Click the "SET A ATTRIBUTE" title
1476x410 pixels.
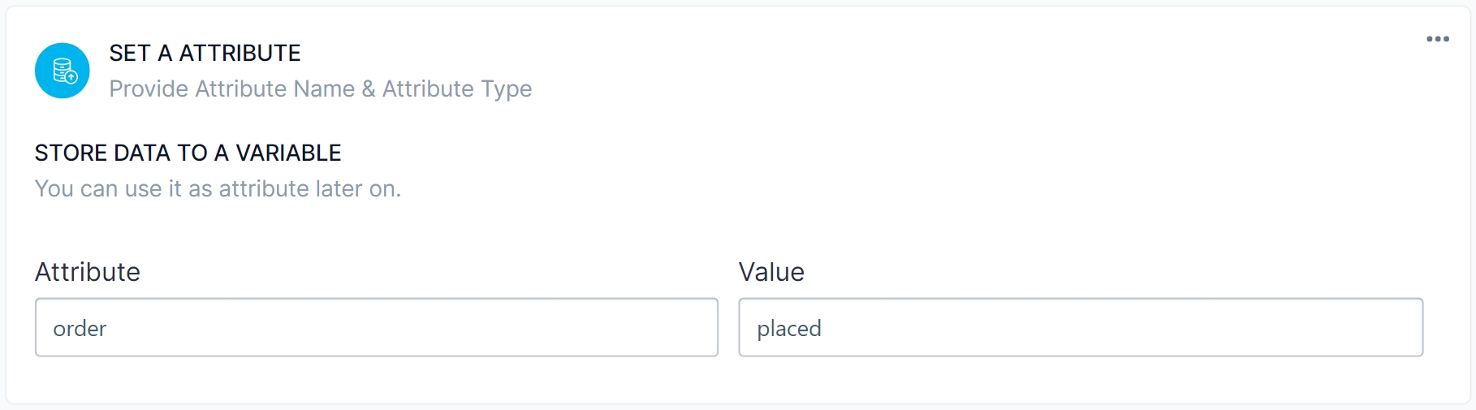pos(205,54)
